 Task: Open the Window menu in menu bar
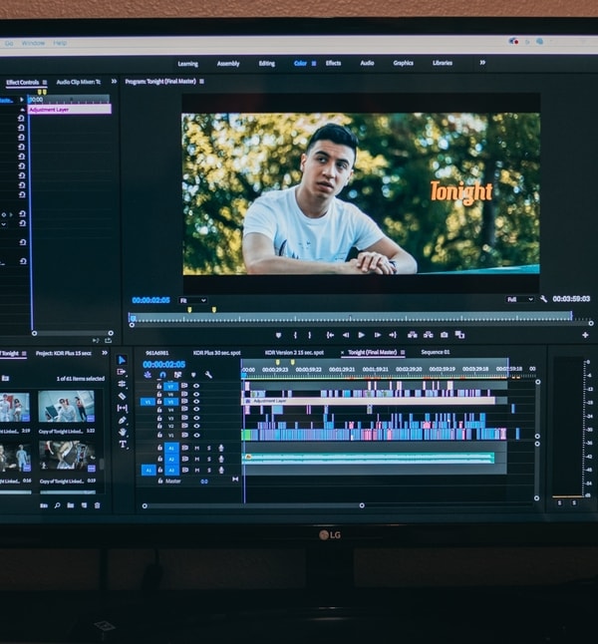[x=33, y=43]
